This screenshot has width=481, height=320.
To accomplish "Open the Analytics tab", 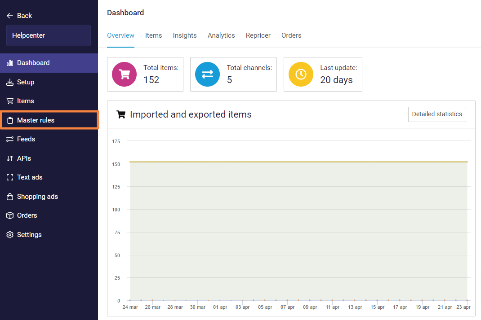I will click(221, 35).
